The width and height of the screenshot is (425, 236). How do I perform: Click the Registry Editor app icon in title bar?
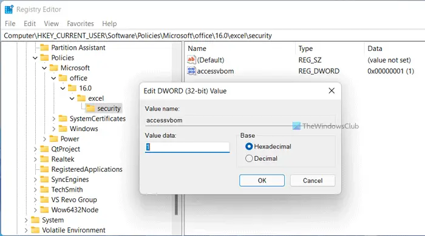[x=9, y=9]
